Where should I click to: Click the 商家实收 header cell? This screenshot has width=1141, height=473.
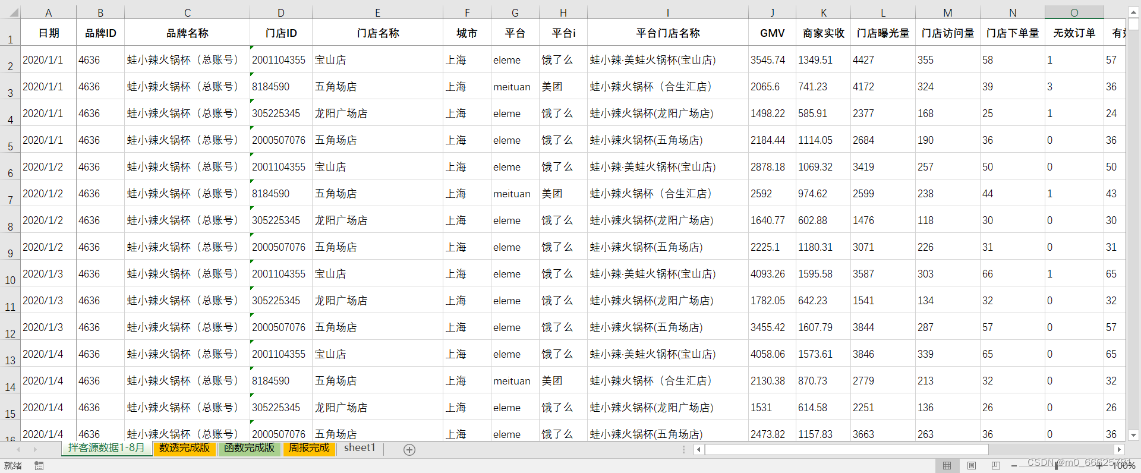(824, 33)
